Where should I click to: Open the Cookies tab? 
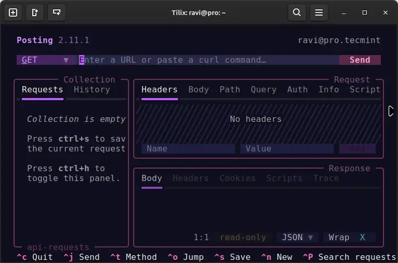[x=238, y=178]
